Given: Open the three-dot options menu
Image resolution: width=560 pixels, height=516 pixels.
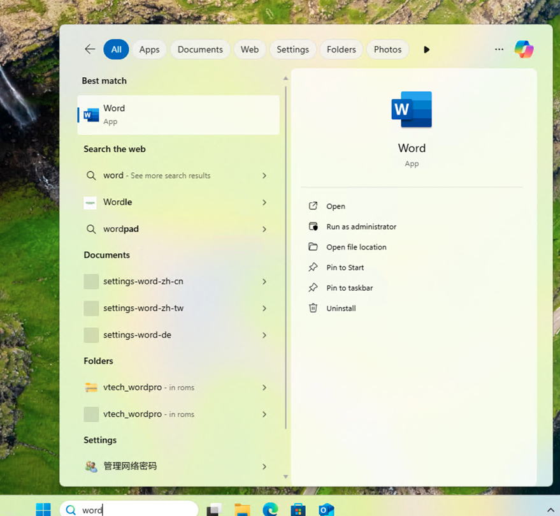Looking at the screenshot, I should [x=498, y=49].
